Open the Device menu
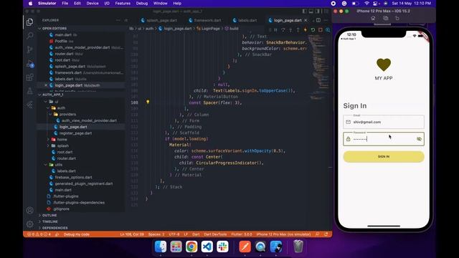Image resolution: width=459 pixels, height=258 pixels. (x=93, y=4)
